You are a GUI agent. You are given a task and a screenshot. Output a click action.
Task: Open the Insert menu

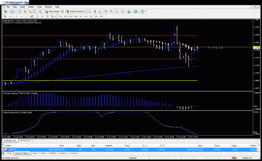pyautogui.click(x=22, y=7)
